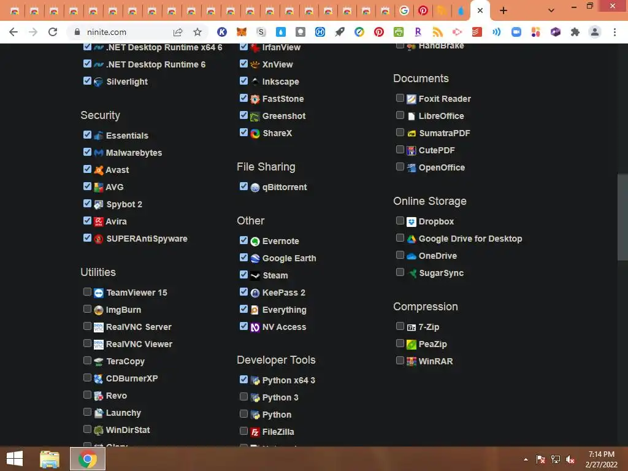Open the Chrome profile avatar button
The width and height of the screenshot is (628, 471).
[595, 32]
